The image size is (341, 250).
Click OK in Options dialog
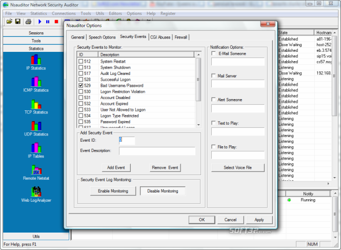(x=202, y=220)
